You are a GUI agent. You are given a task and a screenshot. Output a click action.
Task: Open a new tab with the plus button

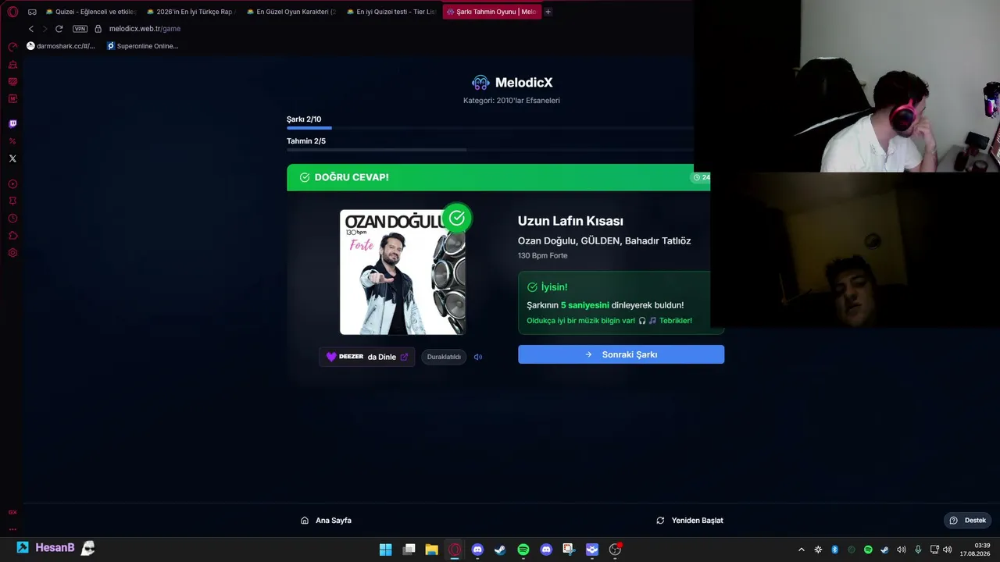point(548,12)
